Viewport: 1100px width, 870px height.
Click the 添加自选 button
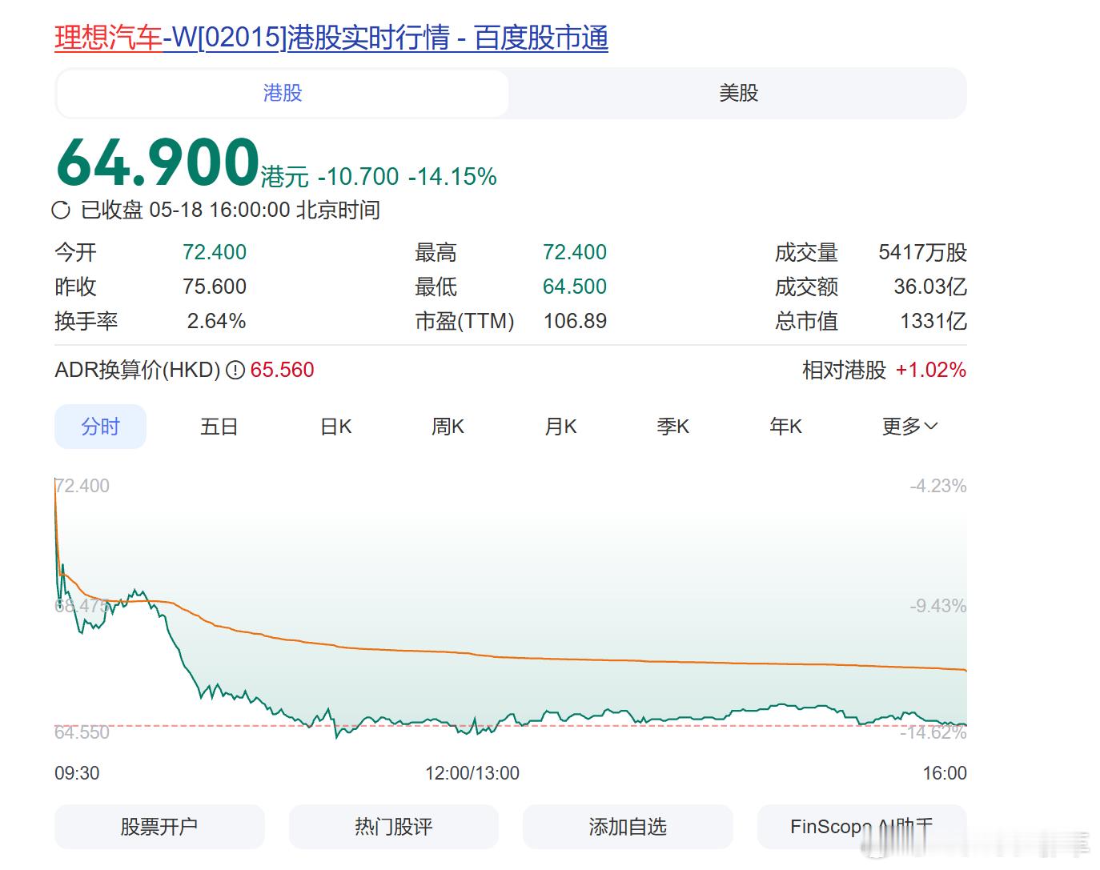pos(628,827)
